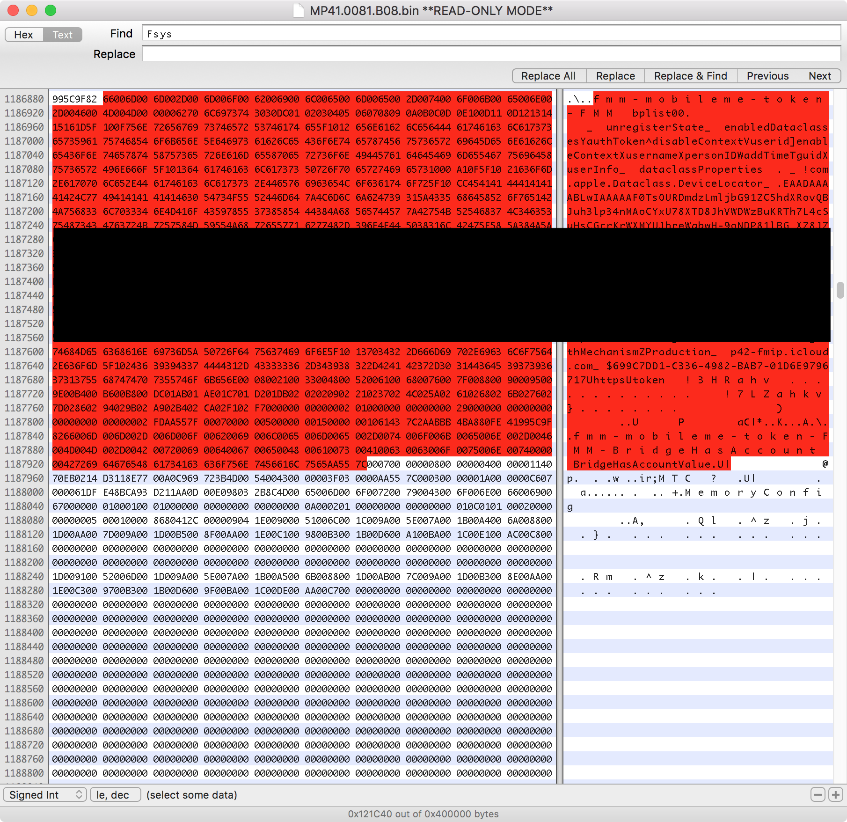Click the vertical scrollbar thumb
Image resolution: width=847 pixels, height=822 pixels.
[x=840, y=290]
